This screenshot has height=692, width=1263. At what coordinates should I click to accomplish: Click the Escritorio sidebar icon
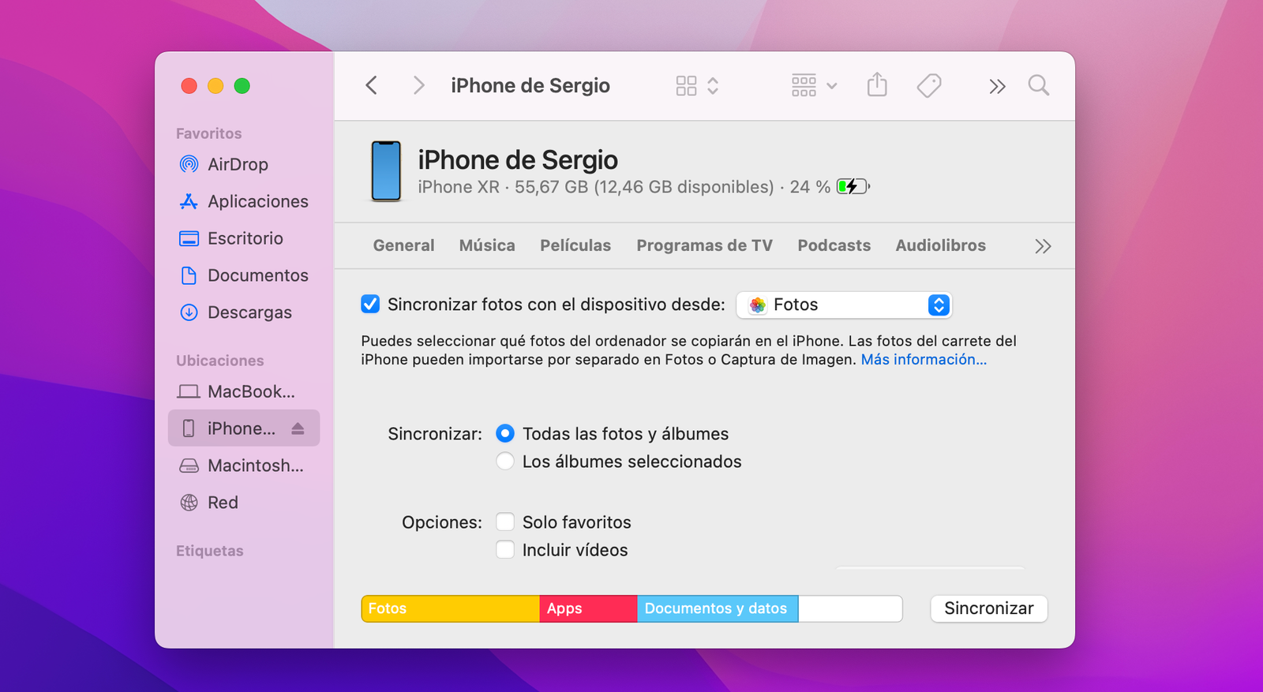189,238
